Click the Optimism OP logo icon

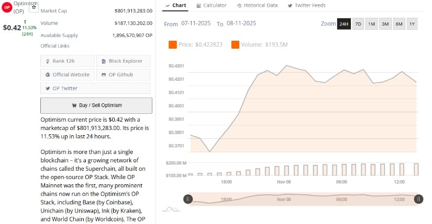click(x=7, y=8)
